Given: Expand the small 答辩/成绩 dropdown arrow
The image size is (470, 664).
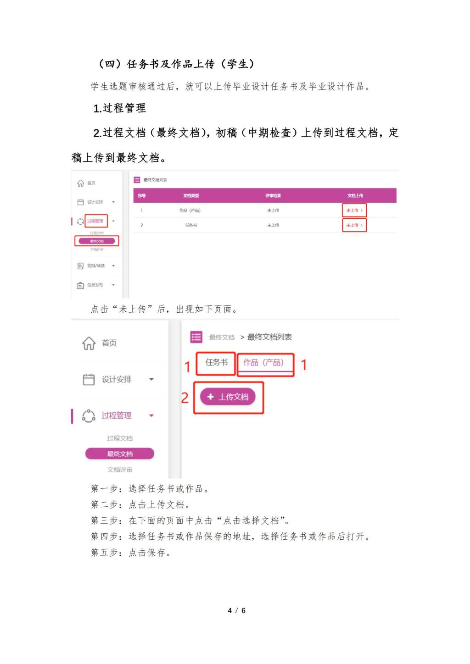Looking at the screenshot, I should 113,266.
